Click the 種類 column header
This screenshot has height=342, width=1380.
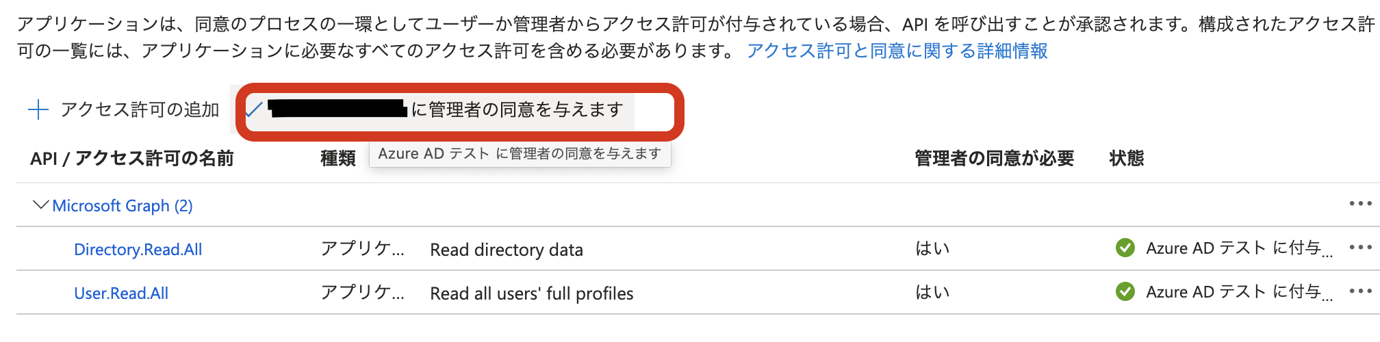(337, 159)
